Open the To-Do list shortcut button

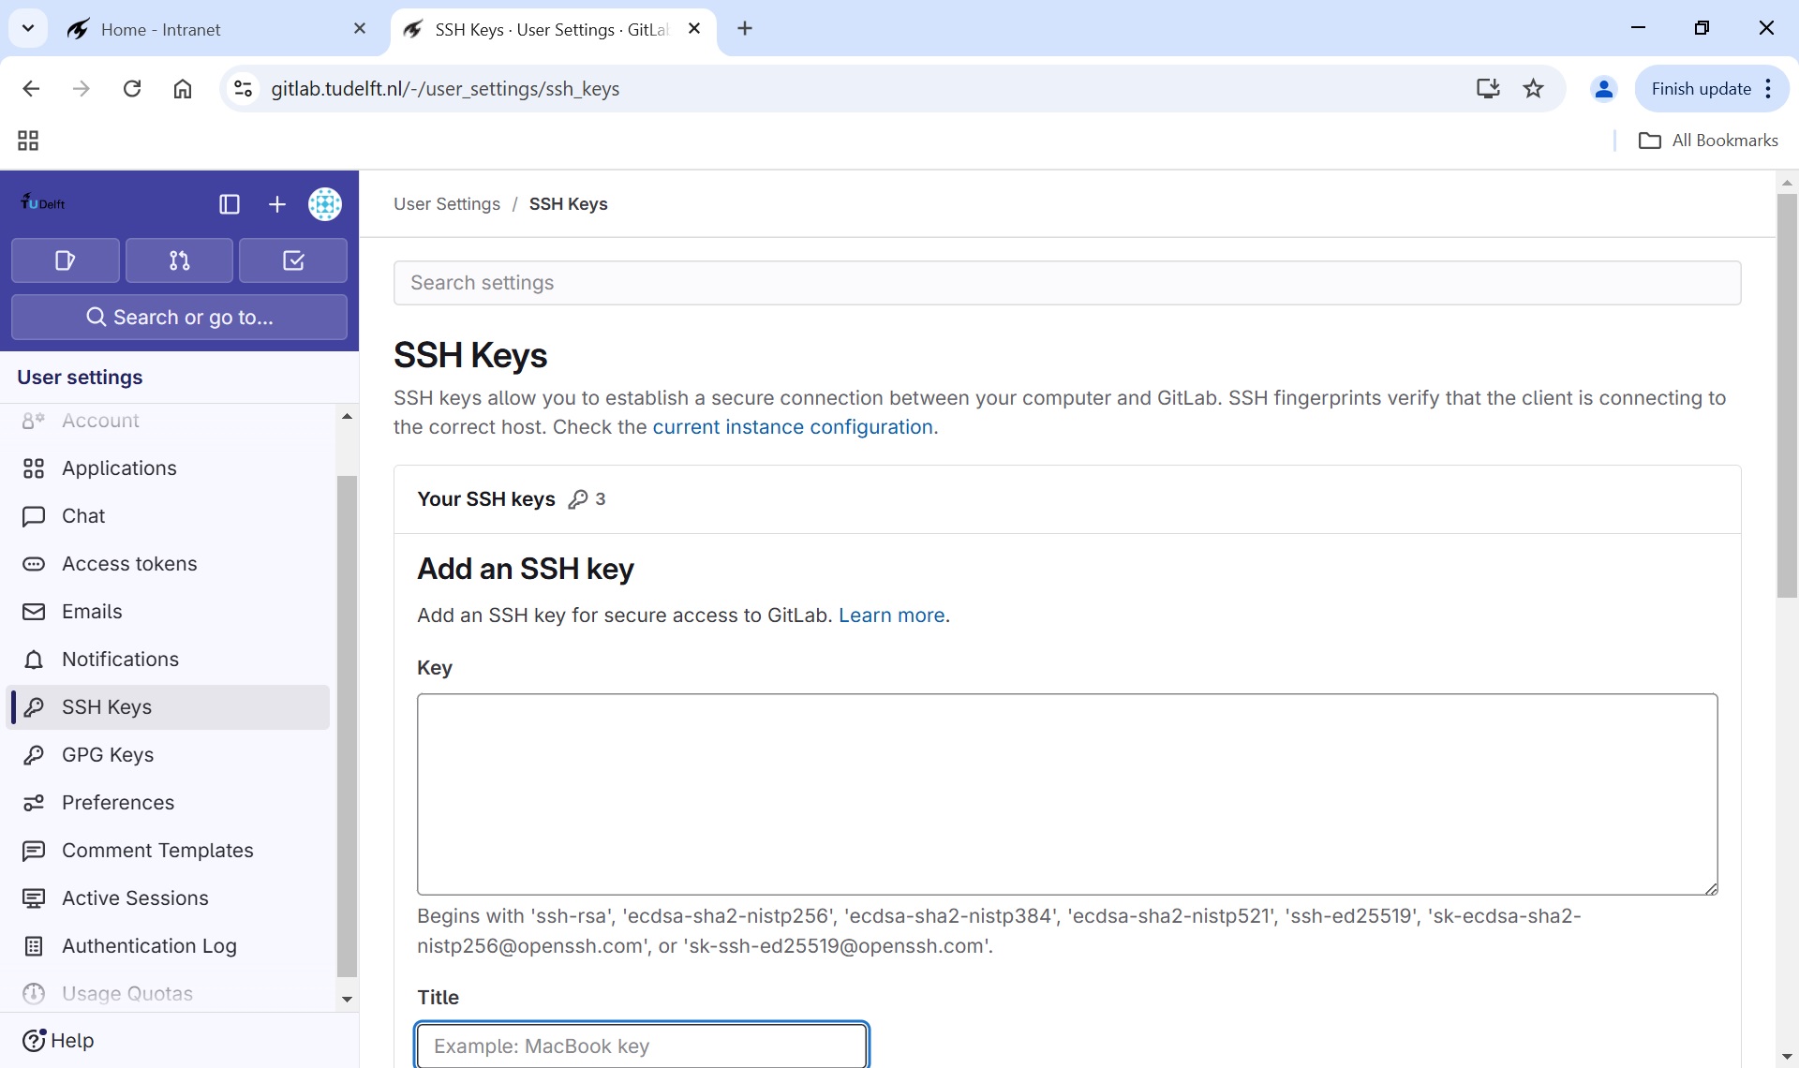293,260
